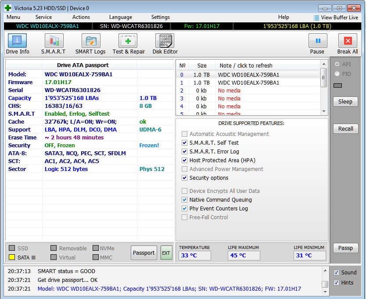Toggle Native Command Queuing checkbox
The height and width of the screenshot is (299, 366).
(184, 199)
